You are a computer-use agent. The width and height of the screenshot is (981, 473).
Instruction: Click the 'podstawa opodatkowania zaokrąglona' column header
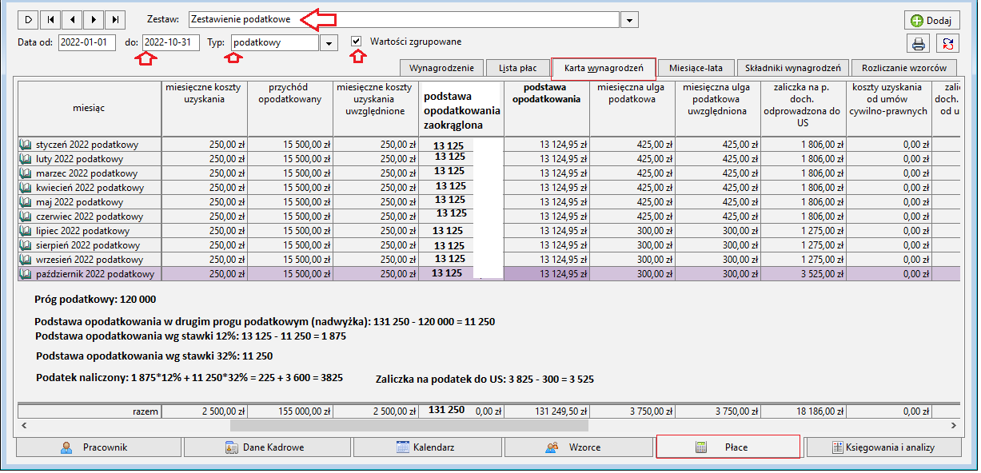(x=461, y=109)
